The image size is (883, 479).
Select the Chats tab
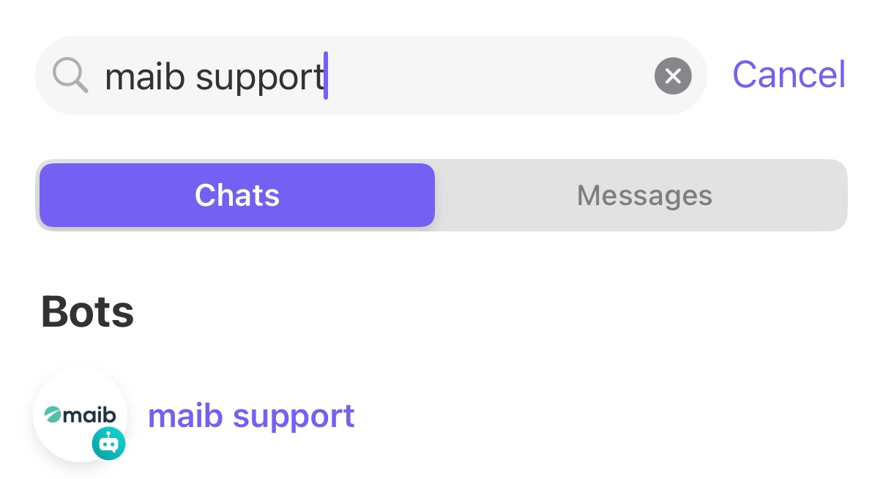click(x=237, y=196)
